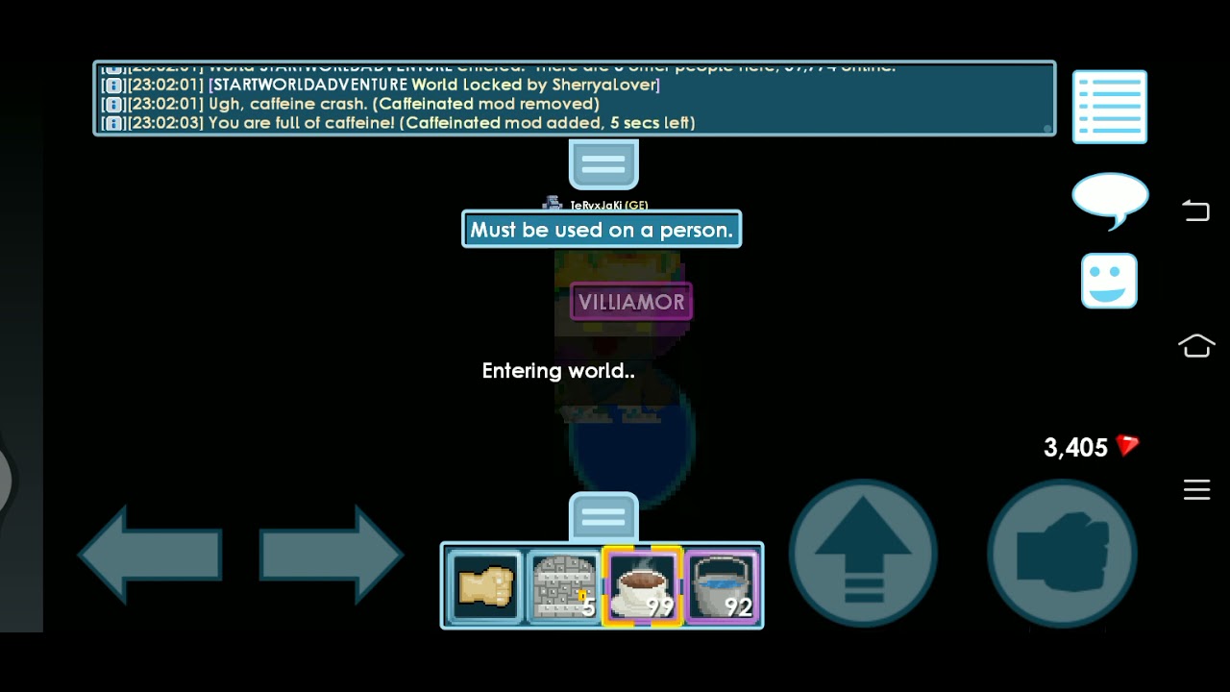Select the stone door item with count 5
Screen dimensions: 1230x692
(x=564, y=586)
